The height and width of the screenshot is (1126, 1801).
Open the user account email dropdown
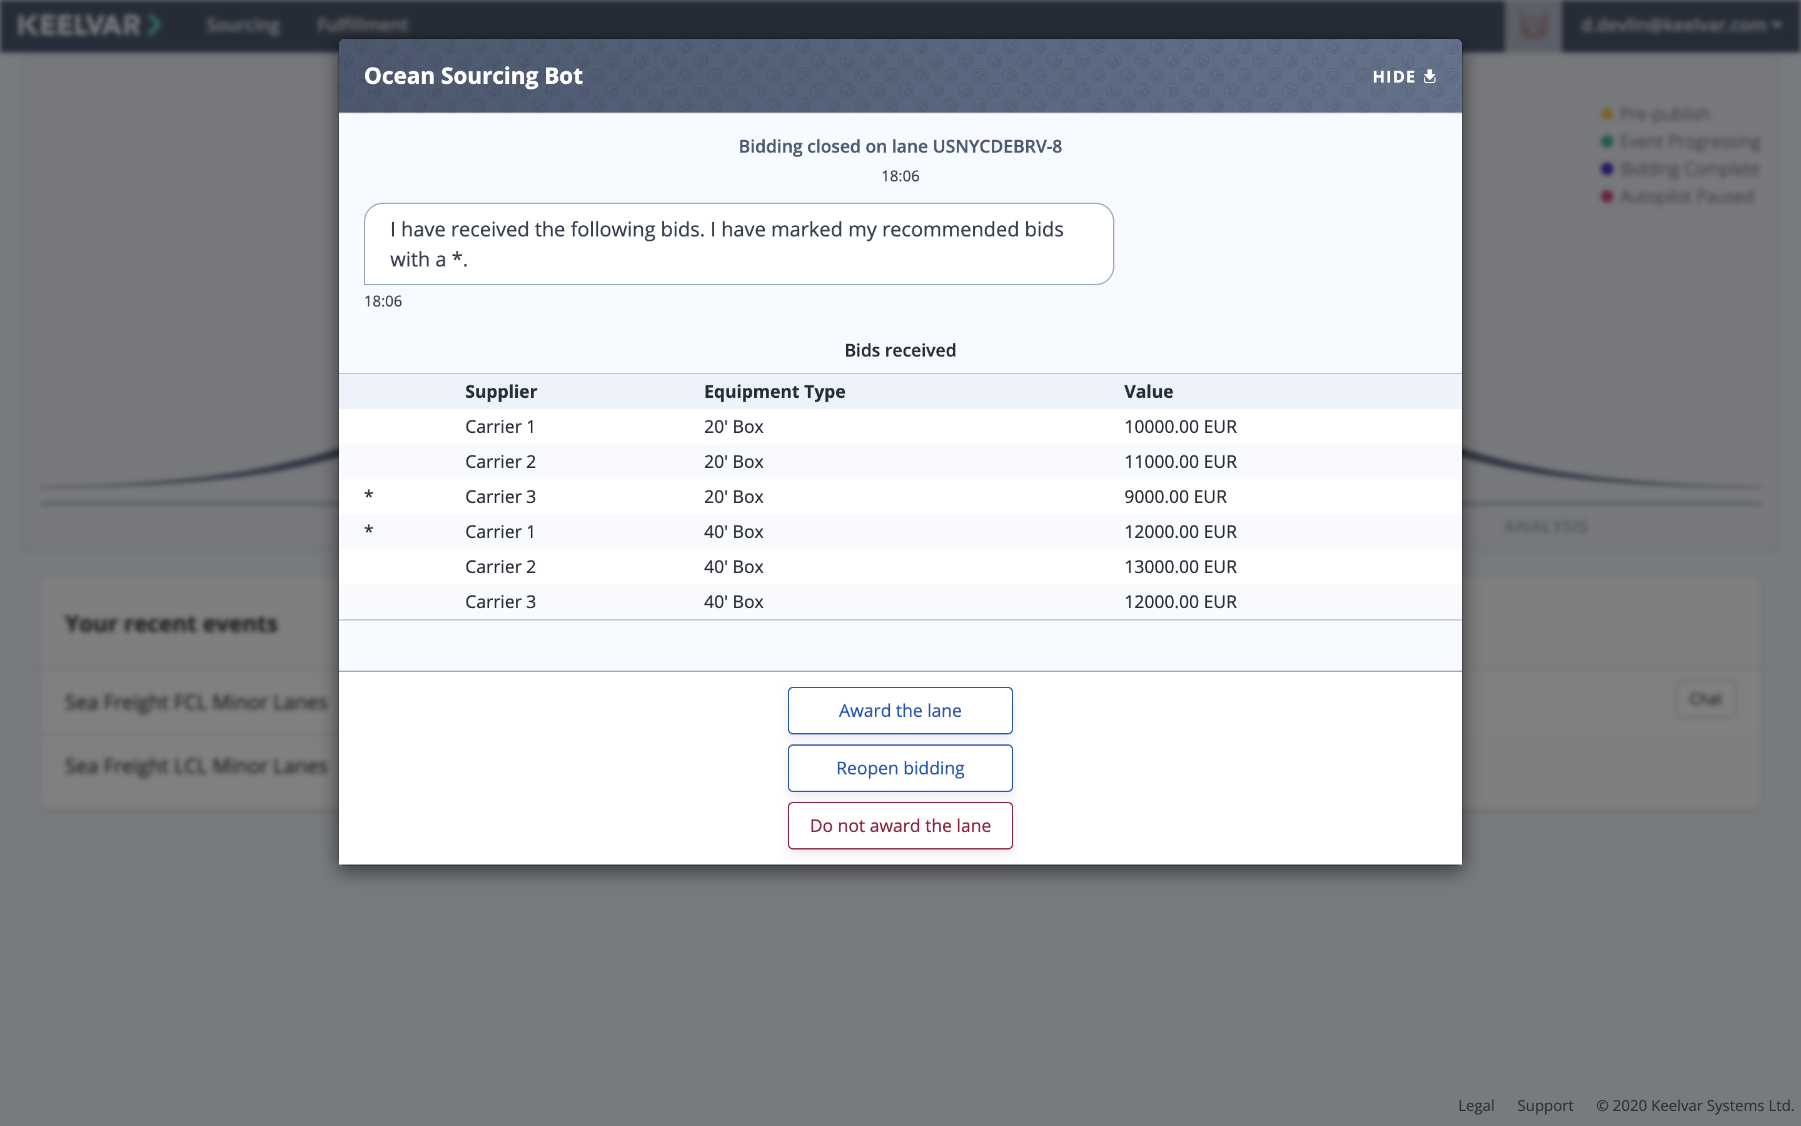1680,26
